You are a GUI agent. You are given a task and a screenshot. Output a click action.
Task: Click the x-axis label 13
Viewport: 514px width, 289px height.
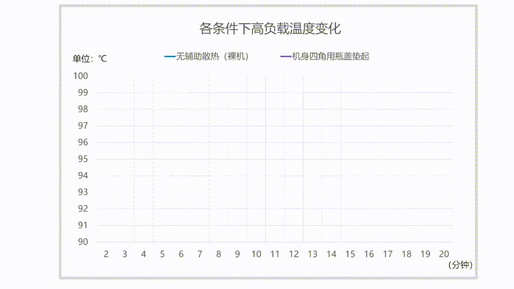tap(312, 254)
